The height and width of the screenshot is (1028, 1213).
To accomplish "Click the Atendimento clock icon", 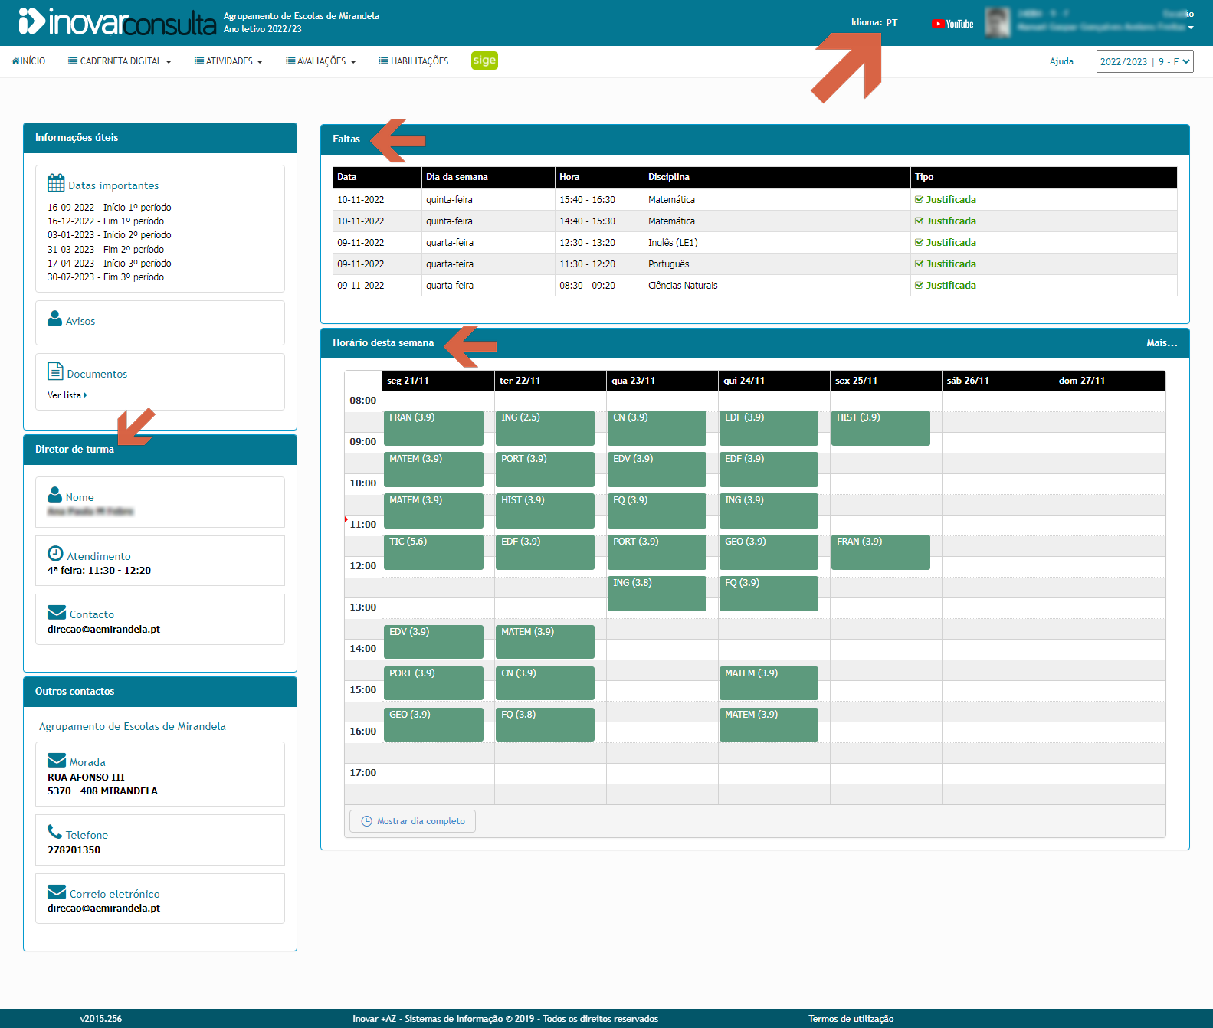I will pos(55,554).
